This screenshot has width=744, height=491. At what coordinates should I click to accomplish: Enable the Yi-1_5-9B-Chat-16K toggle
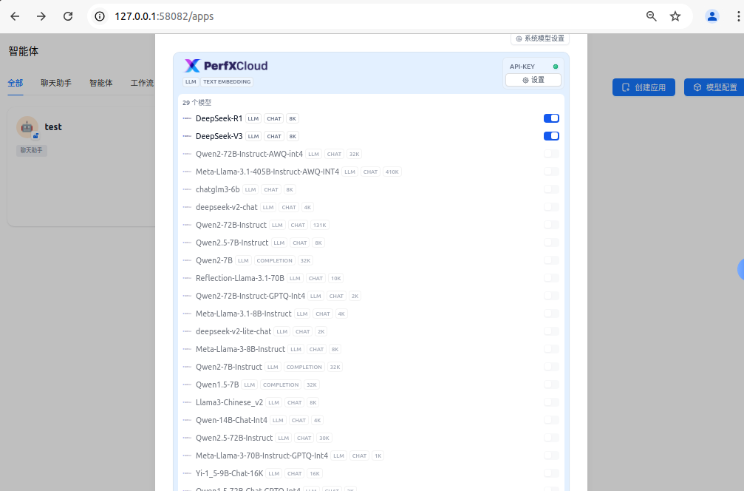pyautogui.click(x=551, y=473)
